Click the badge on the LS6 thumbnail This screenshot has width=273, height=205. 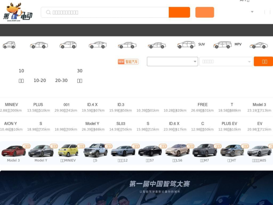click(190, 146)
